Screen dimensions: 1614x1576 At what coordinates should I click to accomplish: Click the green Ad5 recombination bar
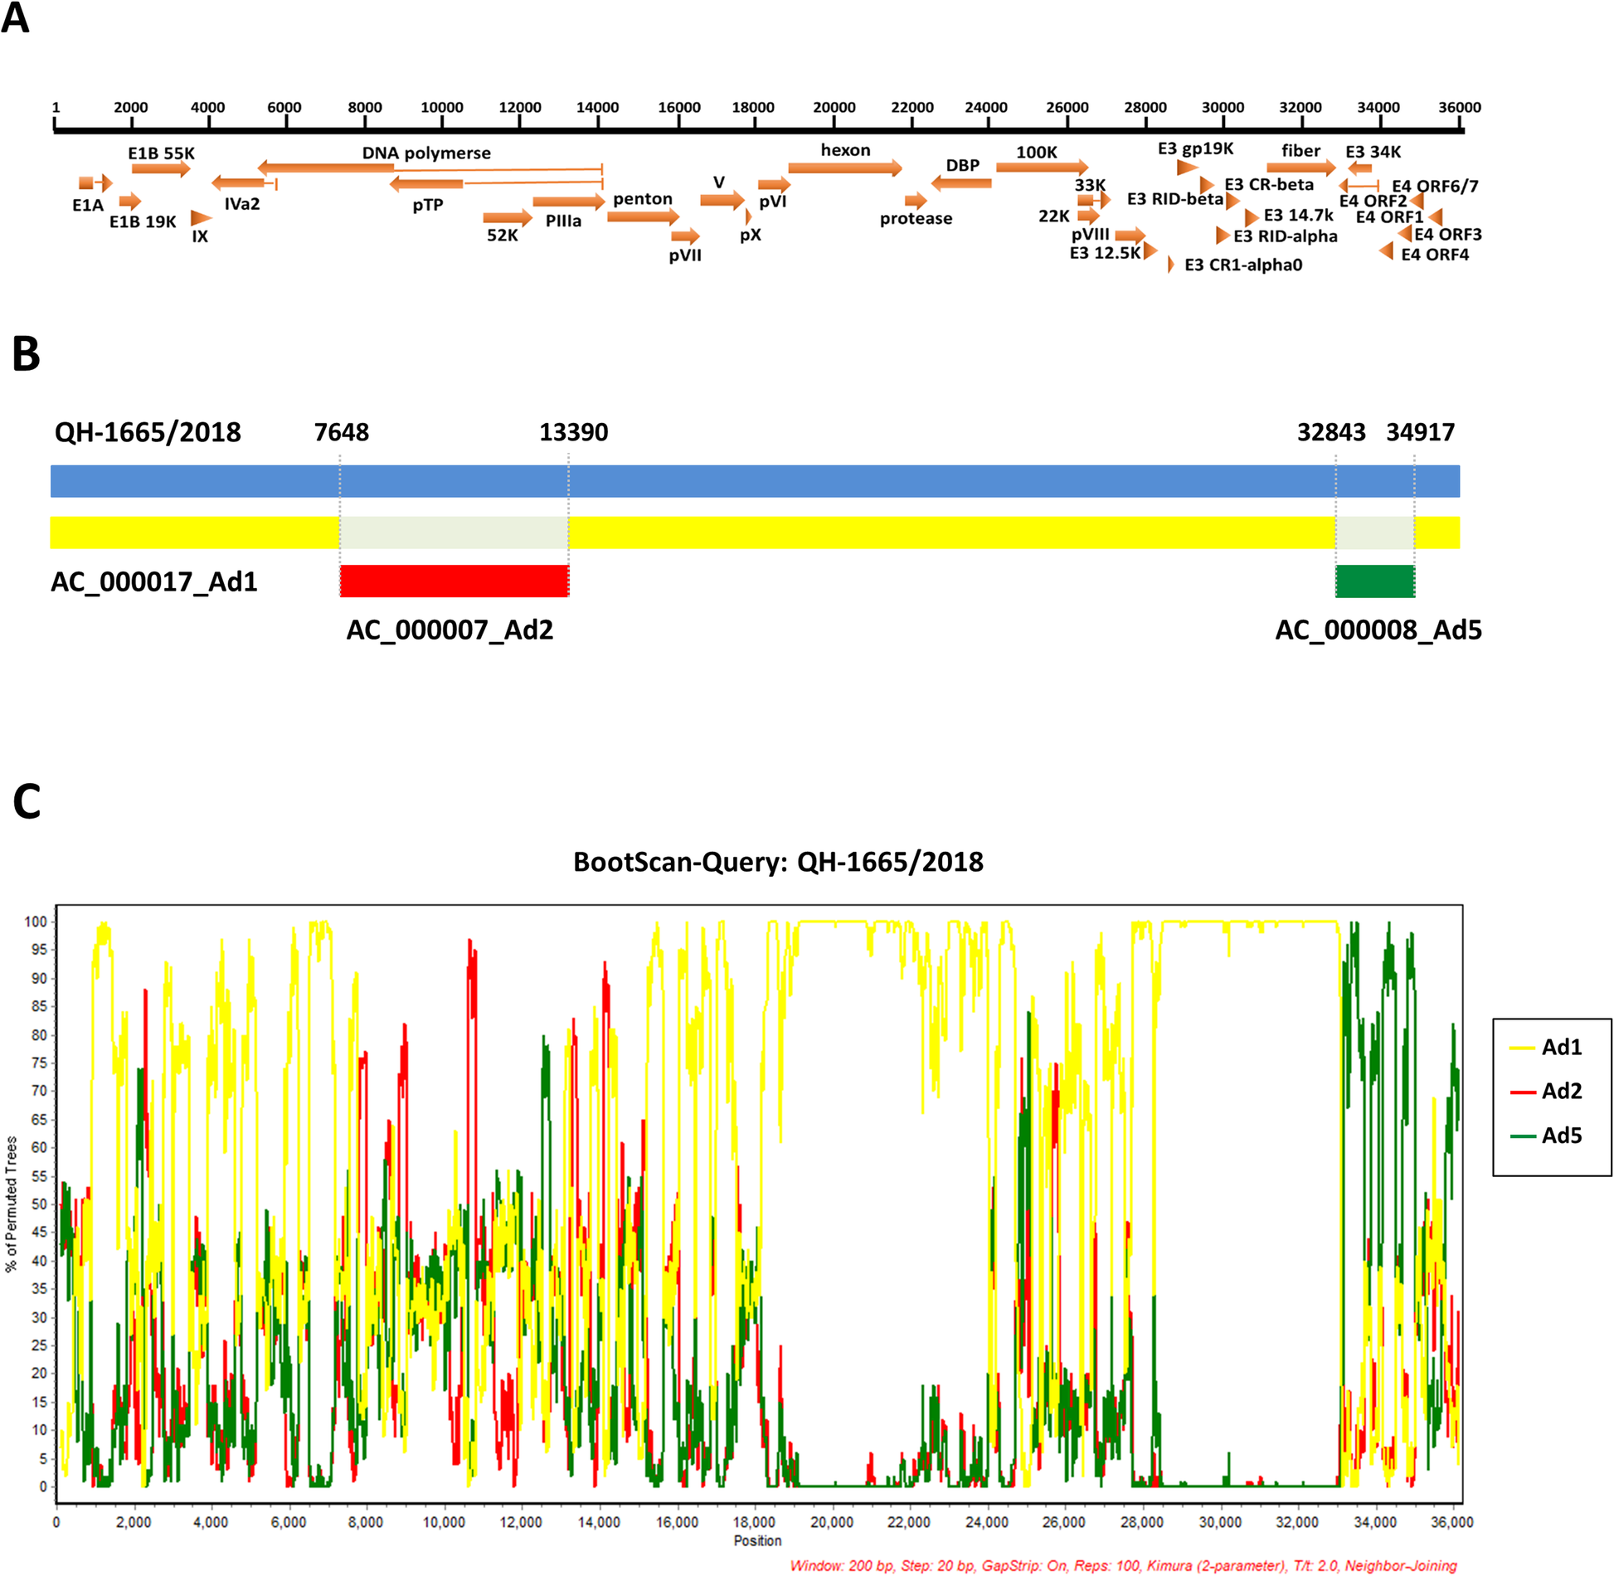click(1374, 581)
